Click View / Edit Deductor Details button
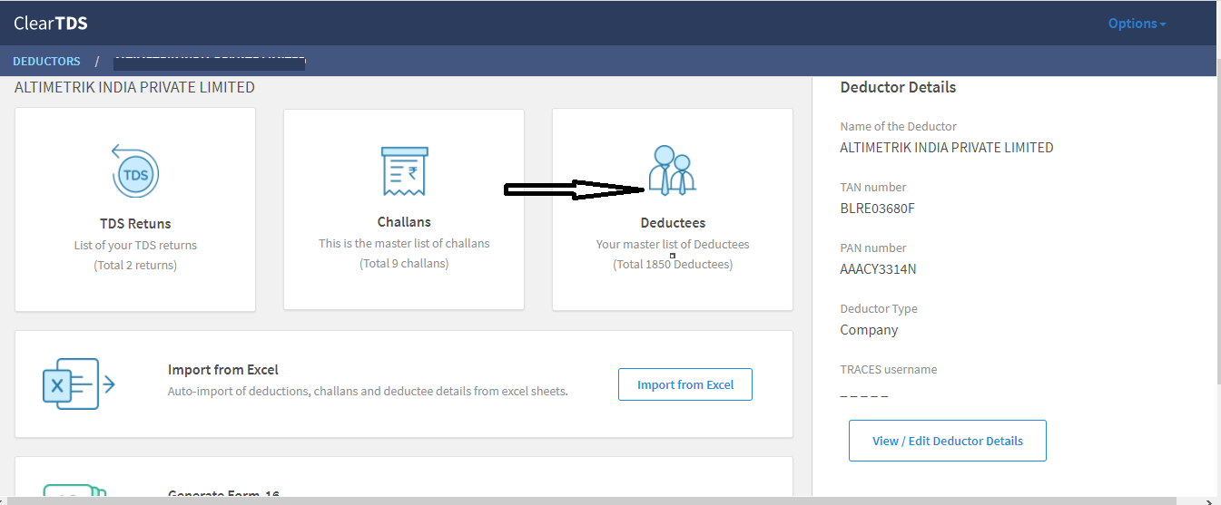Viewport: 1221px width, 505px height. click(947, 441)
